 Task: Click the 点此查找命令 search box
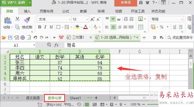coord(180,38)
